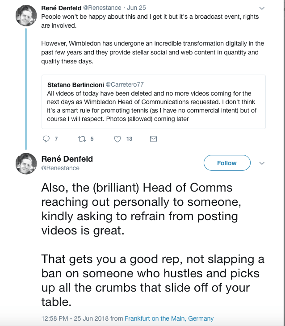Open more options chevron beside Follow
The height and width of the screenshot is (326, 285).
click(x=262, y=163)
